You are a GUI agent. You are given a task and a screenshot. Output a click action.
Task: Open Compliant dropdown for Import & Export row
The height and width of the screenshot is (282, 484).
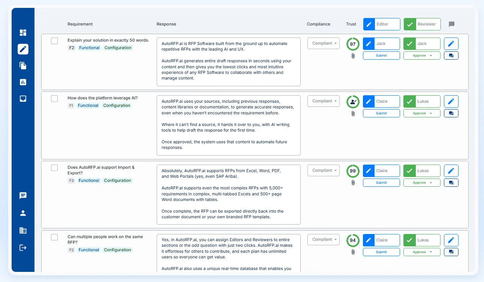coord(324,171)
